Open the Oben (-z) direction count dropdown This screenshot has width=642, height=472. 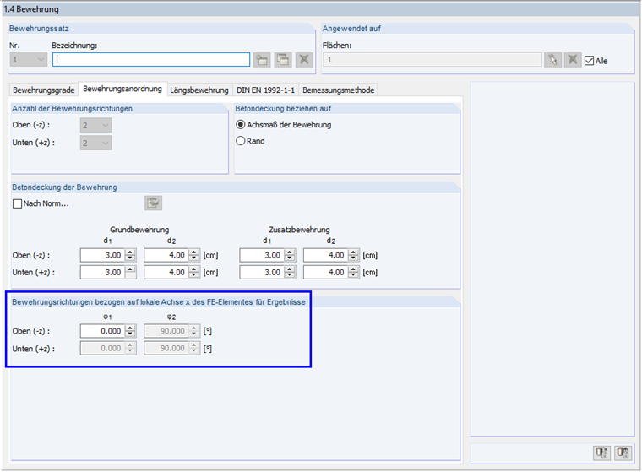tap(95, 125)
